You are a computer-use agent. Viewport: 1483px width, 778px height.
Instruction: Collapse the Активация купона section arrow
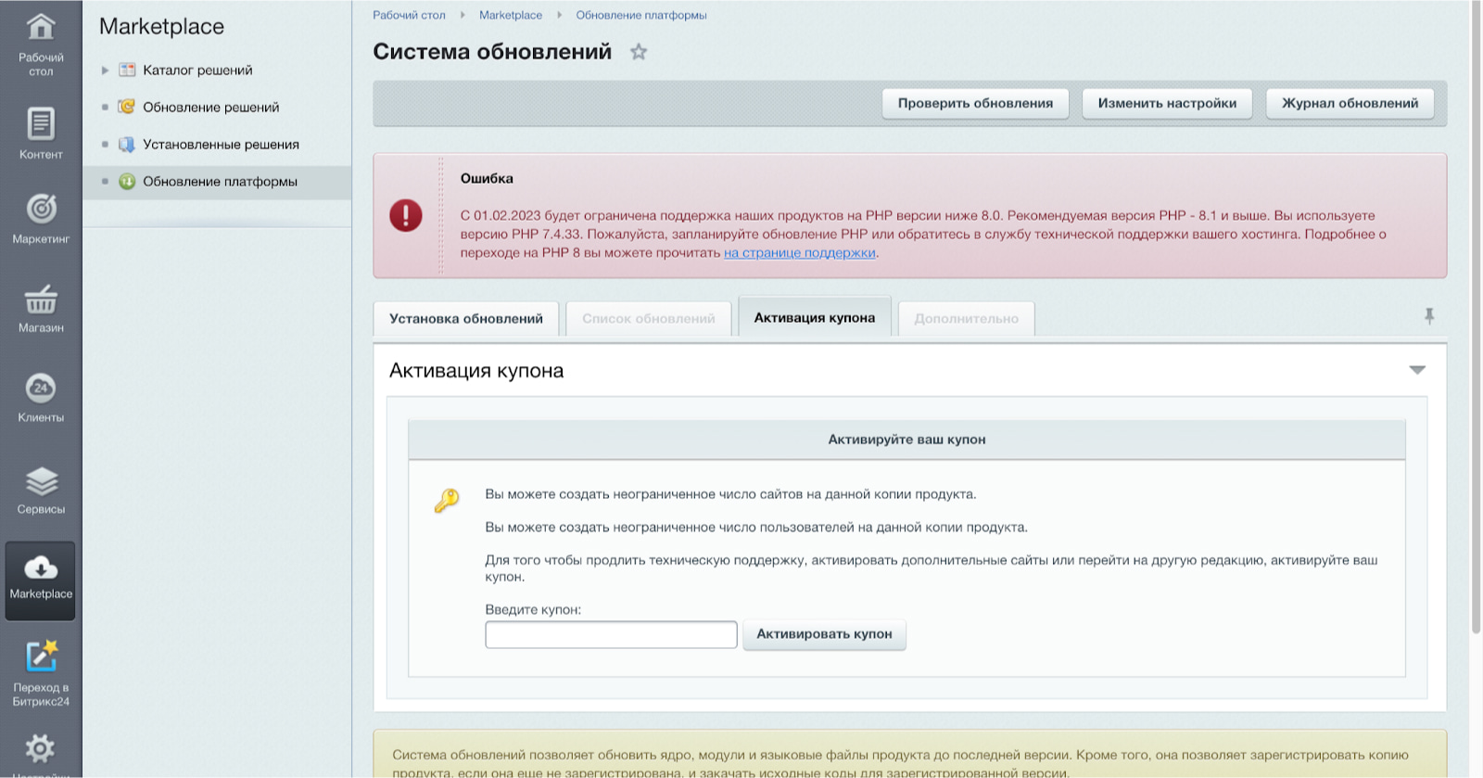point(1417,370)
